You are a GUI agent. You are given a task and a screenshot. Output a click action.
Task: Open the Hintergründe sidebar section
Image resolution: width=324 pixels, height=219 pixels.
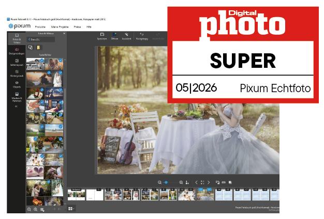[17, 74]
